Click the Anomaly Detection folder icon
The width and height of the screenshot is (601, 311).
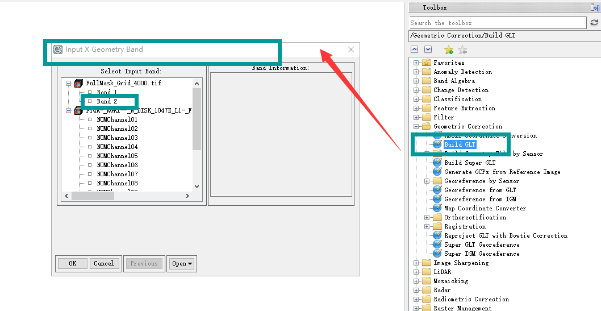coord(427,72)
